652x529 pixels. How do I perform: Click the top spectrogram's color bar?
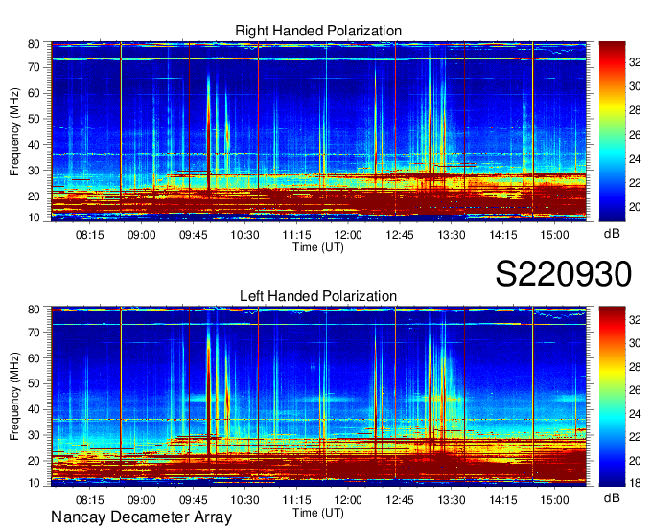pyautogui.click(x=612, y=131)
